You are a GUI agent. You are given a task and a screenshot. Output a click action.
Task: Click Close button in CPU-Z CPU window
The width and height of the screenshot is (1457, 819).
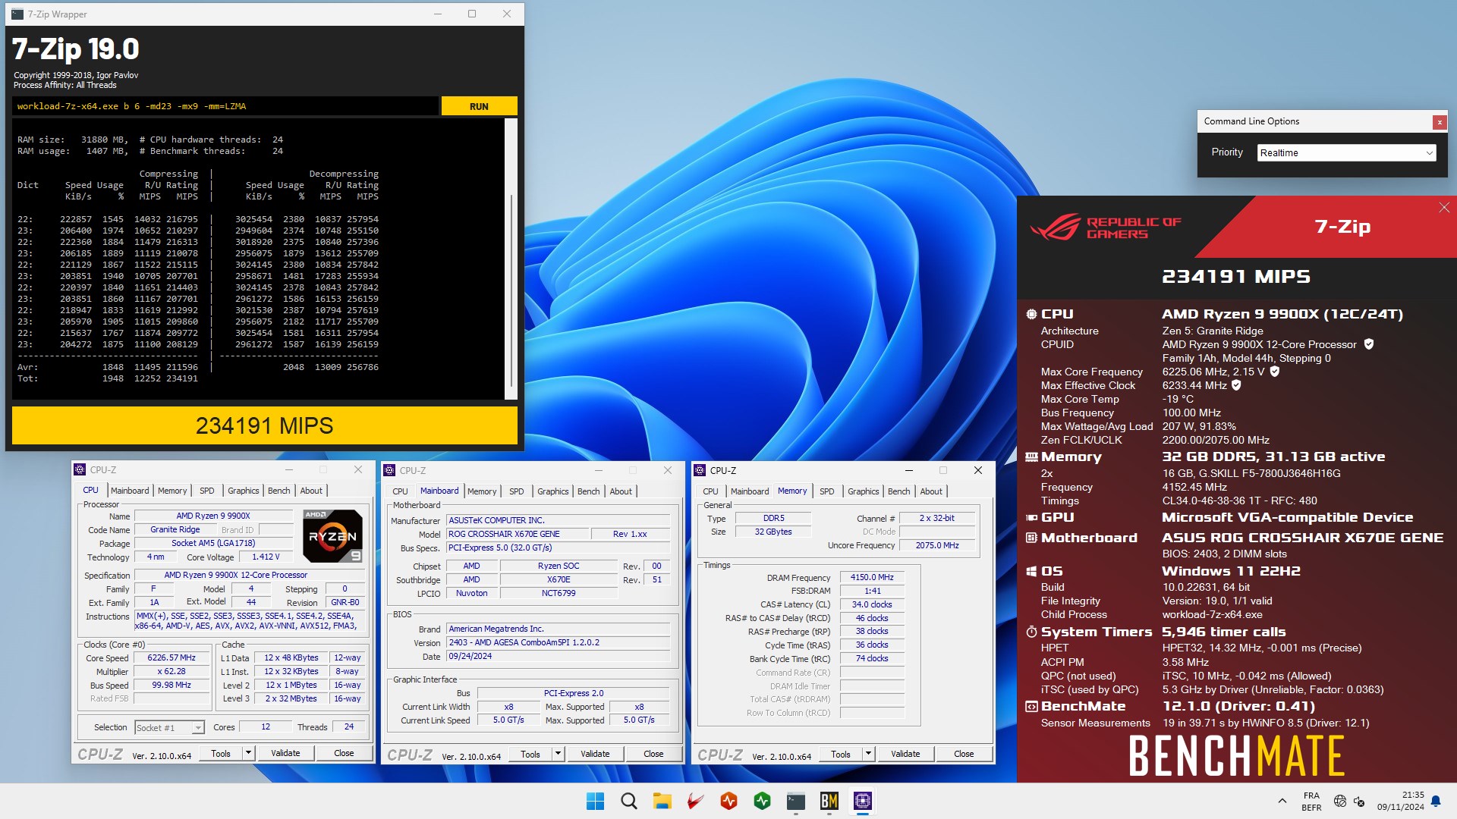coord(344,753)
